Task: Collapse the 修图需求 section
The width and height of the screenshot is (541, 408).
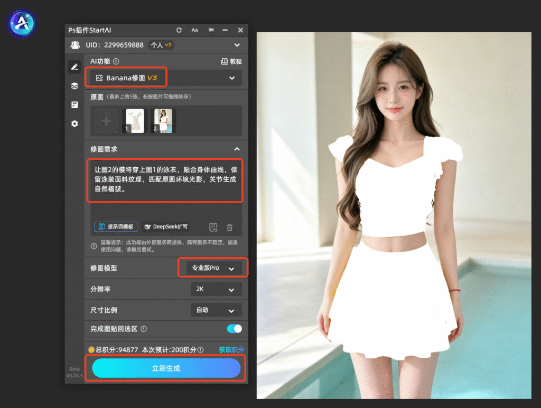Action: click(x=237, y=149)
